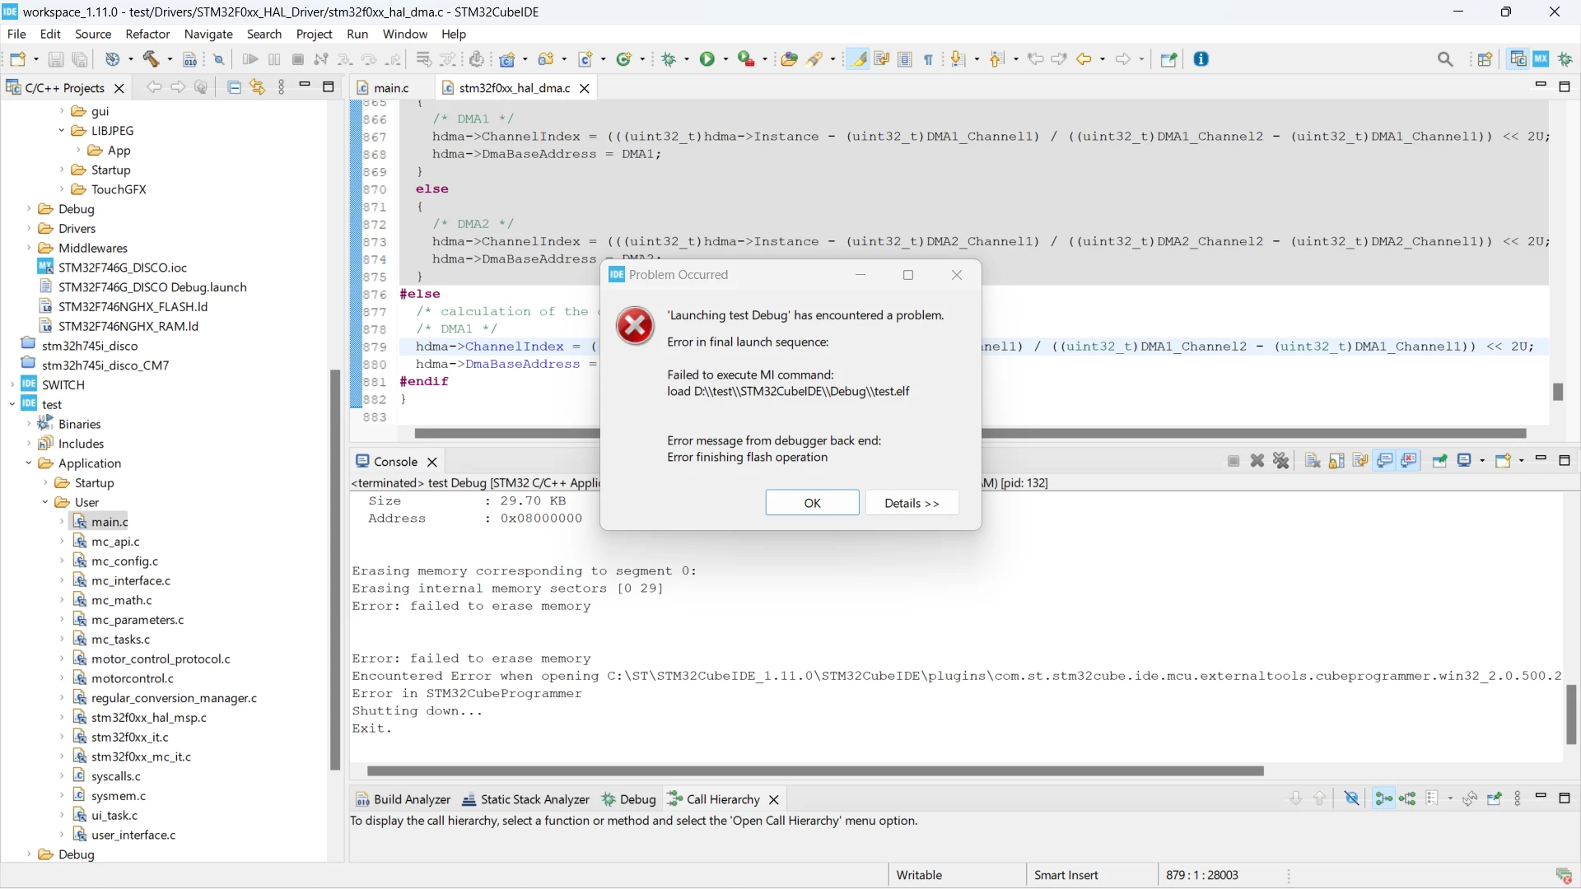The image size is (1581, 889).
Task: Start debugging with the green bug icon
Action: click(x=669, y=59)
